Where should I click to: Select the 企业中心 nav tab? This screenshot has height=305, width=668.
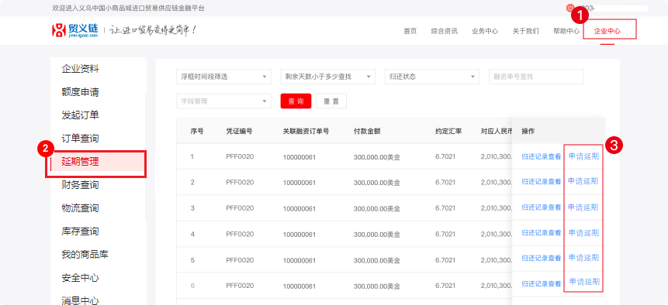607,31
